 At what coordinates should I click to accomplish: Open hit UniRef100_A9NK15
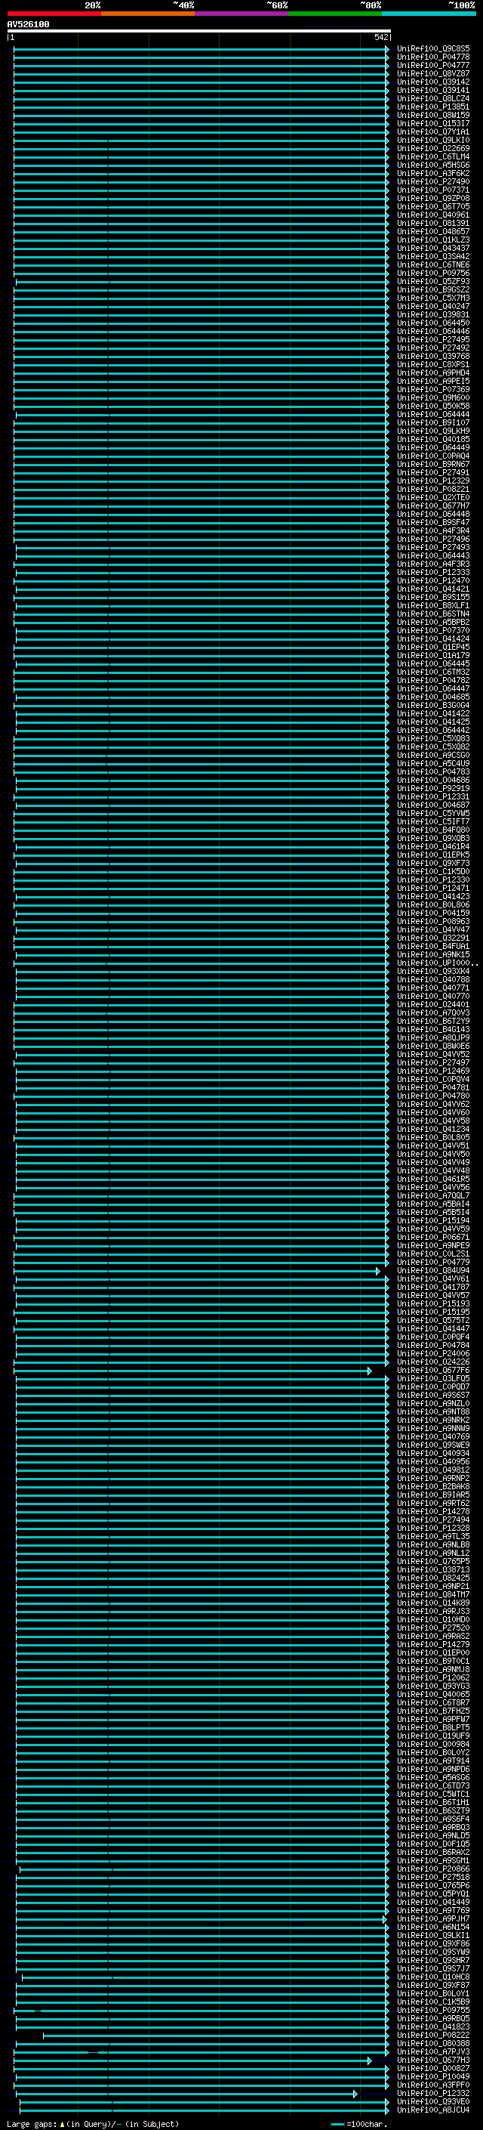433,954
